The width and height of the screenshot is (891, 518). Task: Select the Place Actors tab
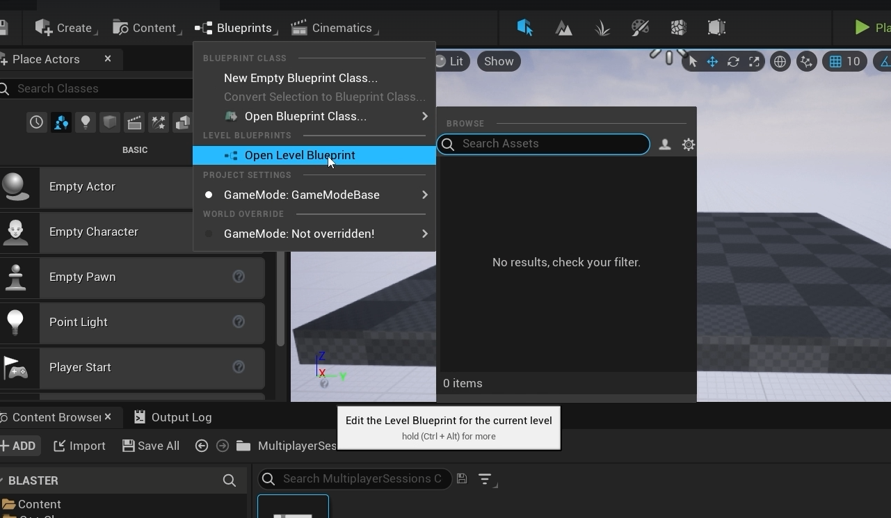46,59
